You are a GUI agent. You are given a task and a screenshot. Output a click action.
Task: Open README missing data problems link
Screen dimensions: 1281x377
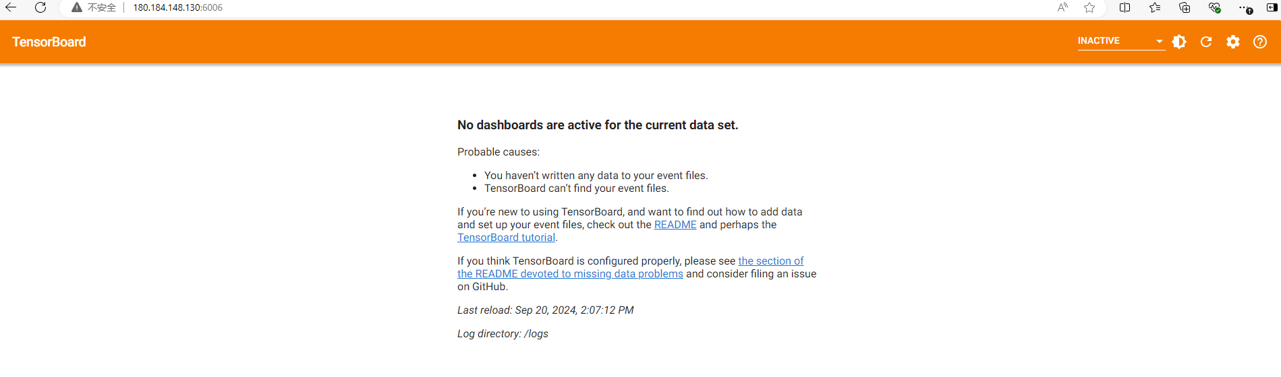click(x=570, y=274)
